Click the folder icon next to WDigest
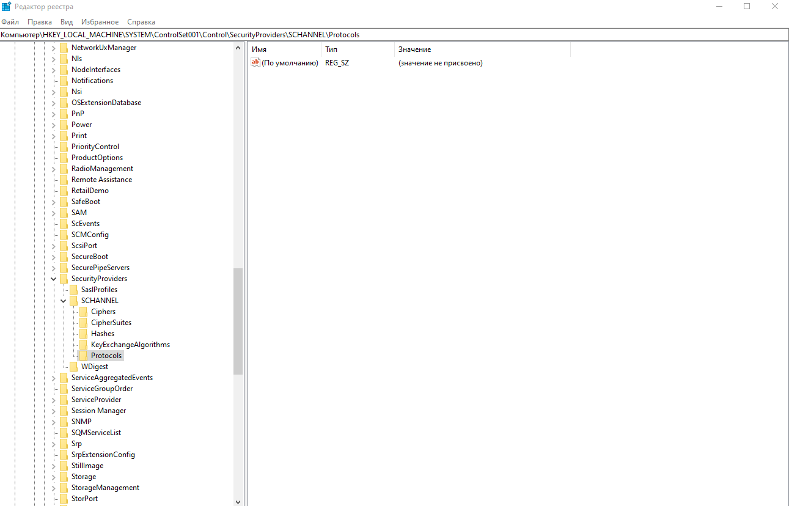This screenshot has width=789, height=506. (x=74, y=367)
